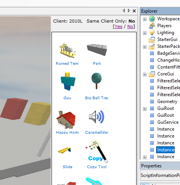Screen dimensions: 180x185
Task: Open the Guy text link
Action: point(67,98)
